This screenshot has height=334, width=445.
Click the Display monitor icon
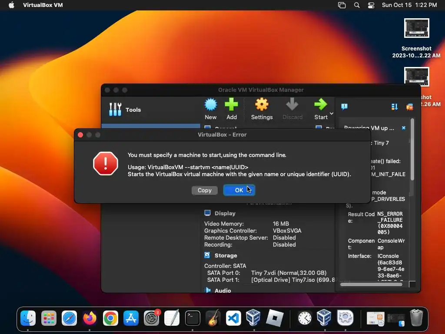207,213
